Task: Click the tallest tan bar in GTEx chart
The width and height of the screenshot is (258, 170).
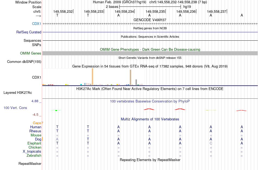Action: point(92,77)
